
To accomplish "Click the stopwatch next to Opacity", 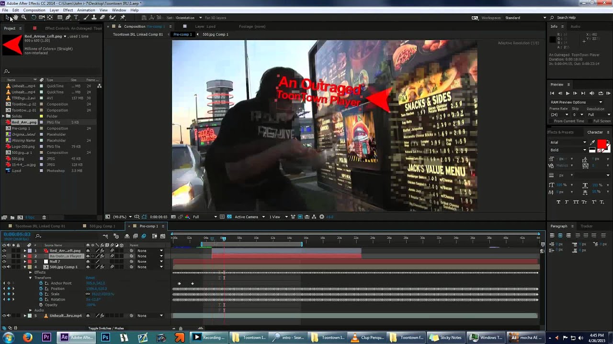I will pos(41,305).
